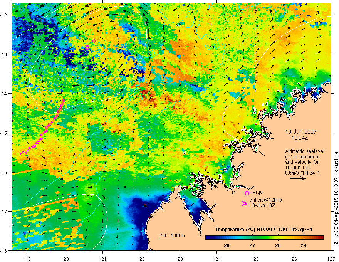Click the temperature colorbar at dark blue end
The height and width of the screenshot is (262, 339).
(x=210, y=238)
